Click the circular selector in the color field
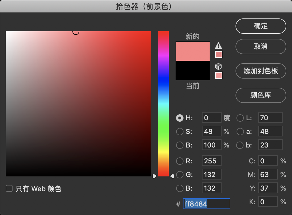 76,32
